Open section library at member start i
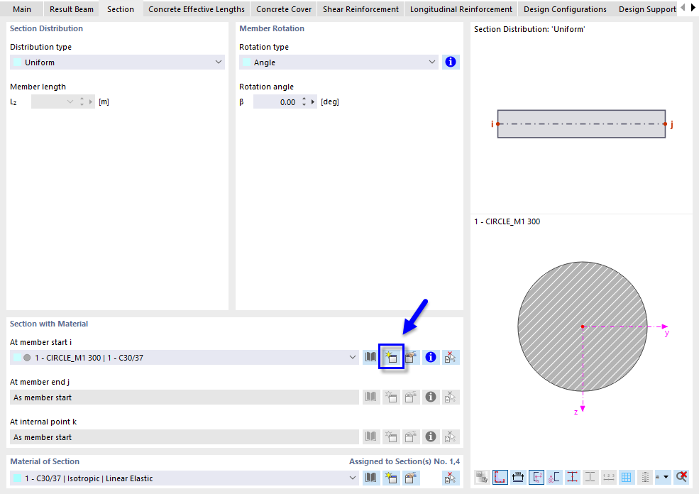699x494 pixels. (371, 357)
